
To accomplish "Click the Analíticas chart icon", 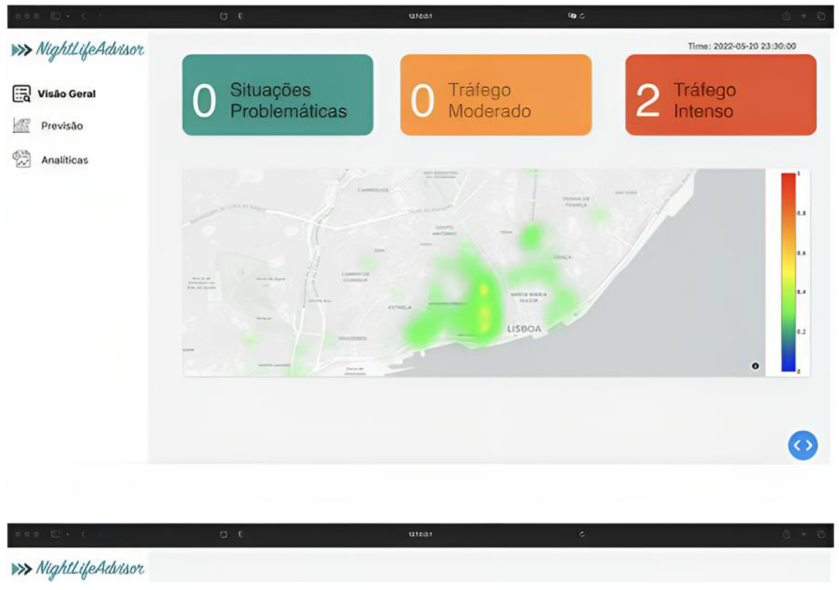I will pyautogui.click(x=21, y=159).
